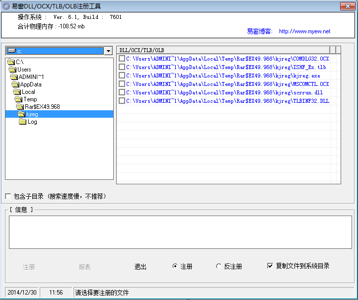Click the kjreg.exe file path text
This screenshot has height=300, width=358.
[223, 75]
